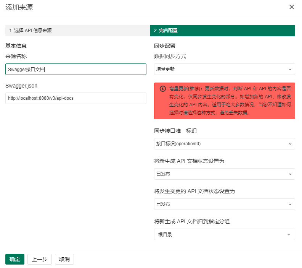Click the 同步接口唯一标识 label
This screenshot has height=268, width=302.
(x=175, y=131)
